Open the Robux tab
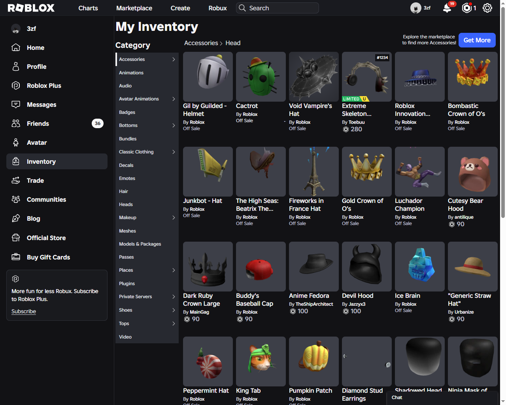The image size is (506, 405). click(217, 8)
